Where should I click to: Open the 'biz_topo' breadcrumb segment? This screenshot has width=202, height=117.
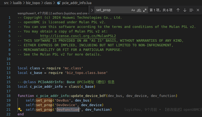point(33,3)
